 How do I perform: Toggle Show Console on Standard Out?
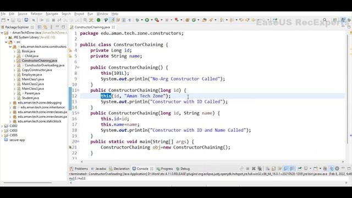click(286, 169)
